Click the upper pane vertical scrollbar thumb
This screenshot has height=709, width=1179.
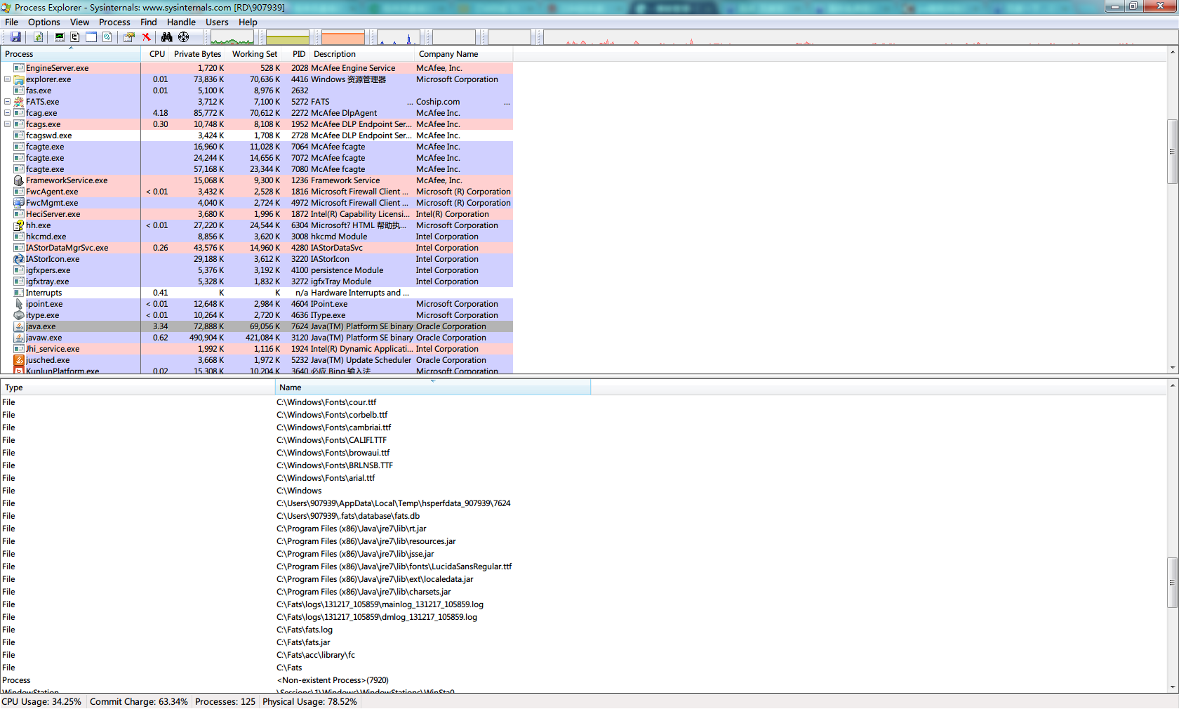[x=1173, y=152]
